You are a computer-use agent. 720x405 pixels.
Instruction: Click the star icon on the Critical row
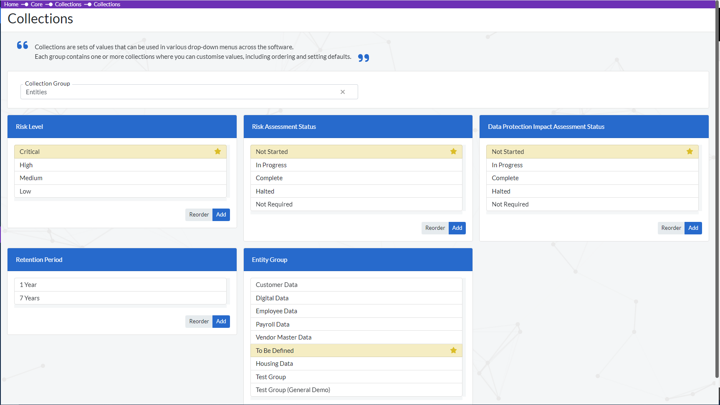click(217, 151)
